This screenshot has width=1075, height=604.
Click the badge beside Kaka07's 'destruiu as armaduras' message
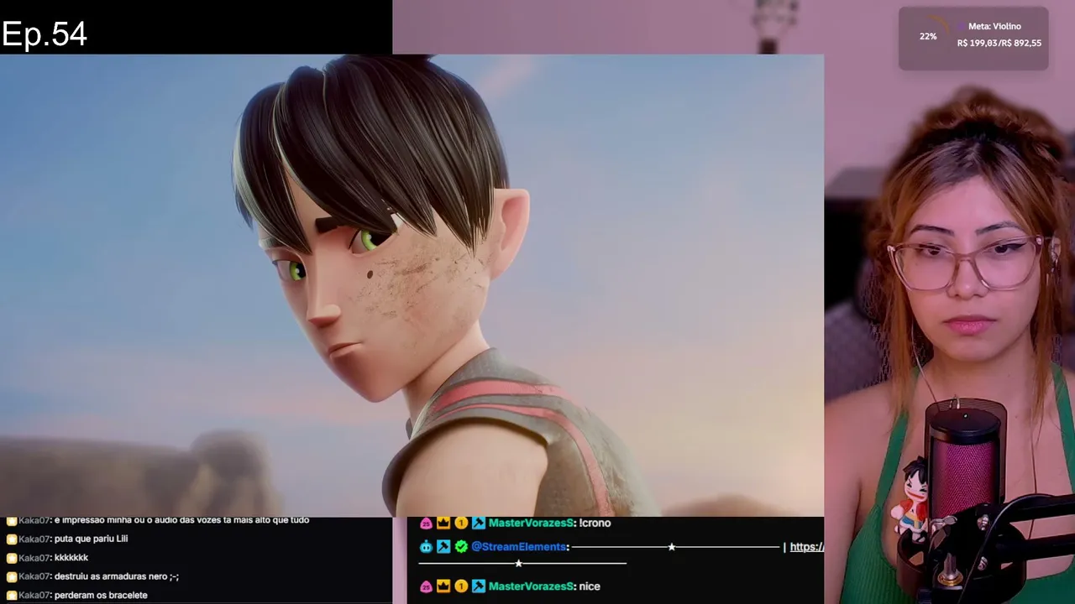[12, 577]
